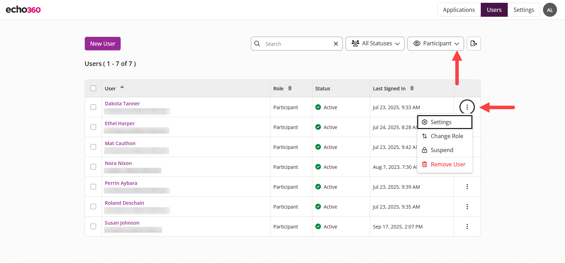Screen dimensions: 565x263
Task: Open Mat Cauthon's user profile link
Action: [120, 143]
